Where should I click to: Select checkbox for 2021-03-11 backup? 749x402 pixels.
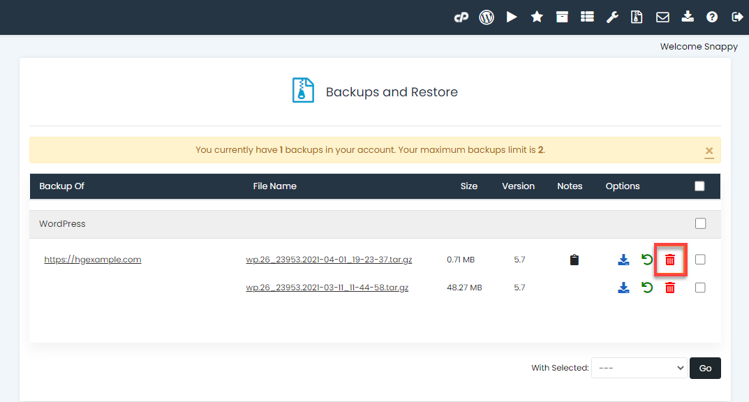tap(700, 288)
